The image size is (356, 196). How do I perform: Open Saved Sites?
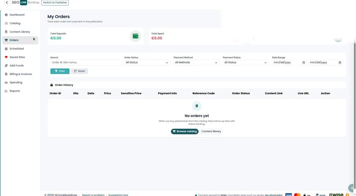[x=17, y=57]
